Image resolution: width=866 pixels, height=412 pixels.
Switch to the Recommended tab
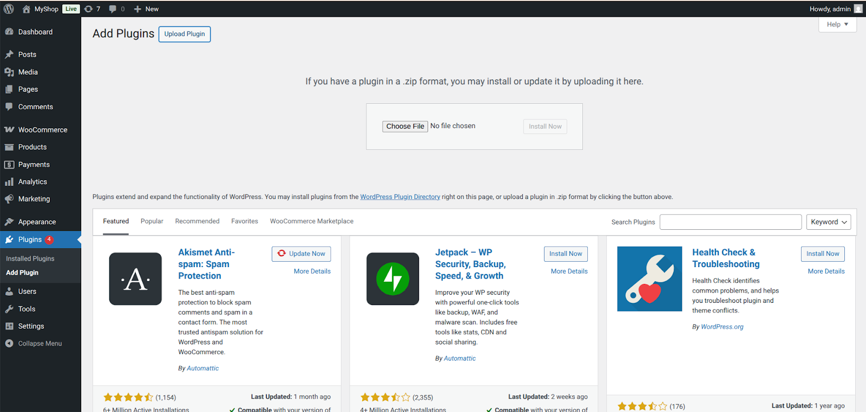pyautogui.click(x=198, y=221)
